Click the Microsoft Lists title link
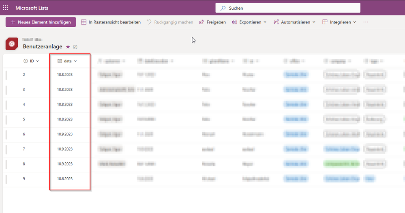This screenshot has width=405, height=213. tap(32, 8)
